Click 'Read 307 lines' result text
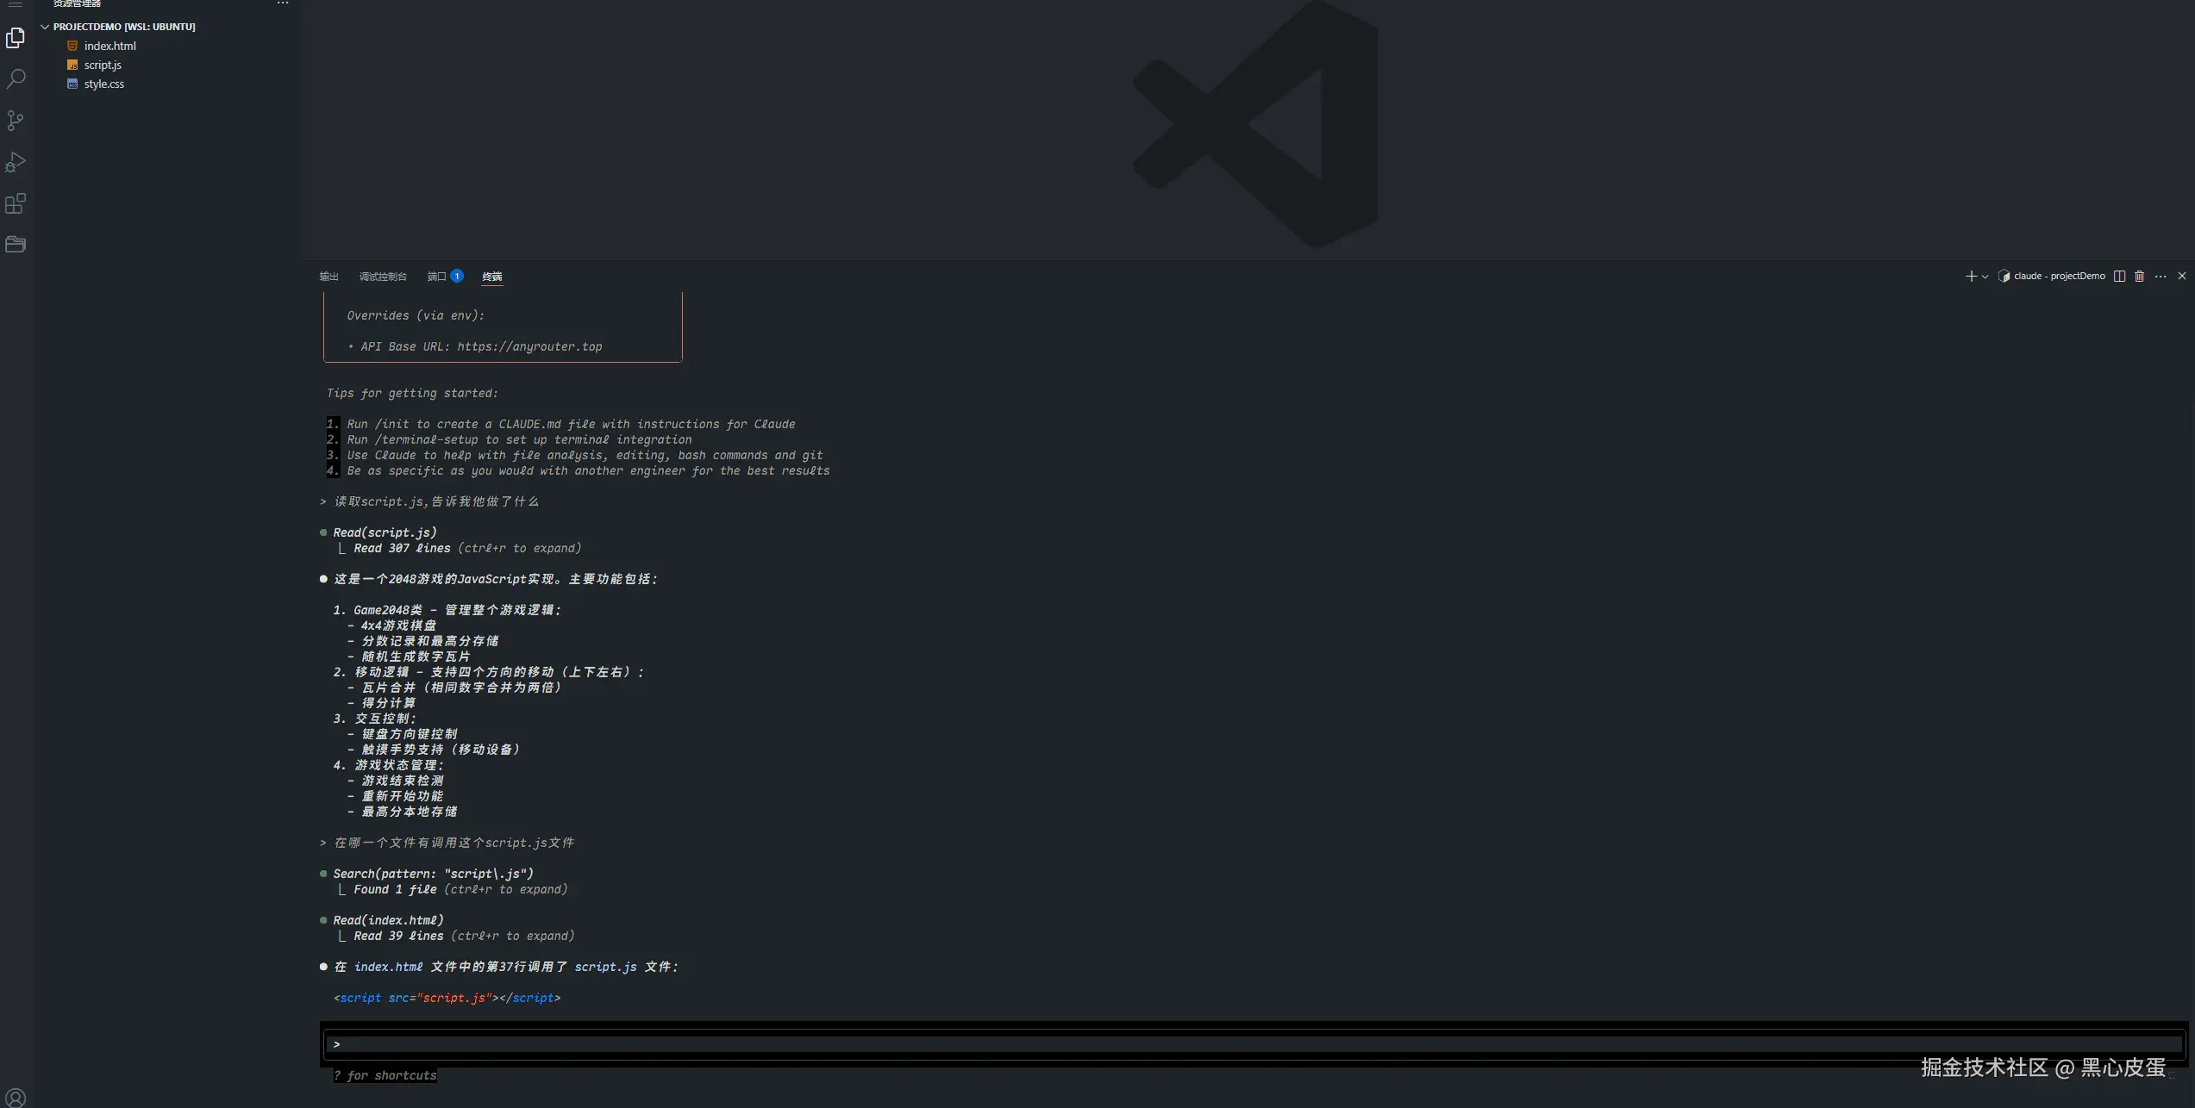 click(x=402, y=548)
